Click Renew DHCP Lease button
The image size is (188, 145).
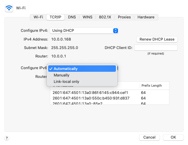(x=157, y=39)
